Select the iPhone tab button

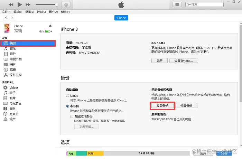(121, 18)
